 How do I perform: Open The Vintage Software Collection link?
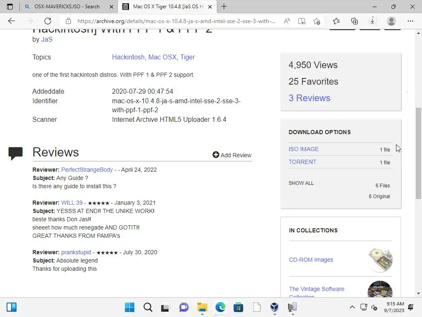point(316,292)
